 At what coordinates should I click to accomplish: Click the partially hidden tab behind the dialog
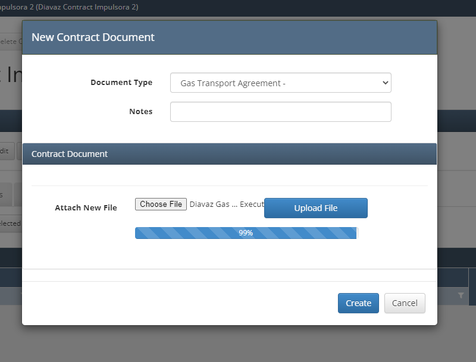pyautogui.click(x=6, y=194)
